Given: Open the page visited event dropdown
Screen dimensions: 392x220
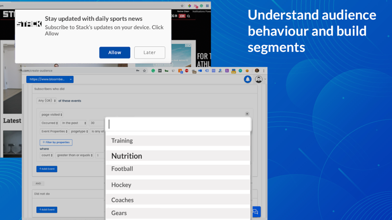Looking at the screenshot, I should coord(51,115).
